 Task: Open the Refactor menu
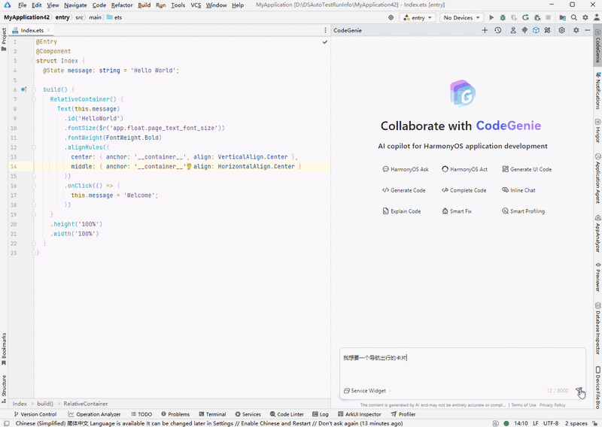[x=122, y=5]
